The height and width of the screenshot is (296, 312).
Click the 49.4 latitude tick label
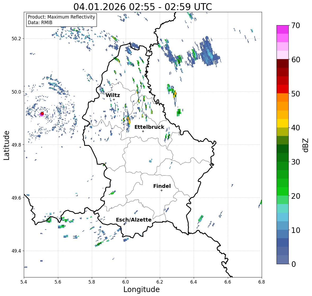16,251
